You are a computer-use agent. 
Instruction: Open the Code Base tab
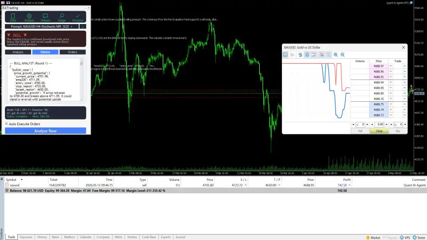[x=149, y=237]
